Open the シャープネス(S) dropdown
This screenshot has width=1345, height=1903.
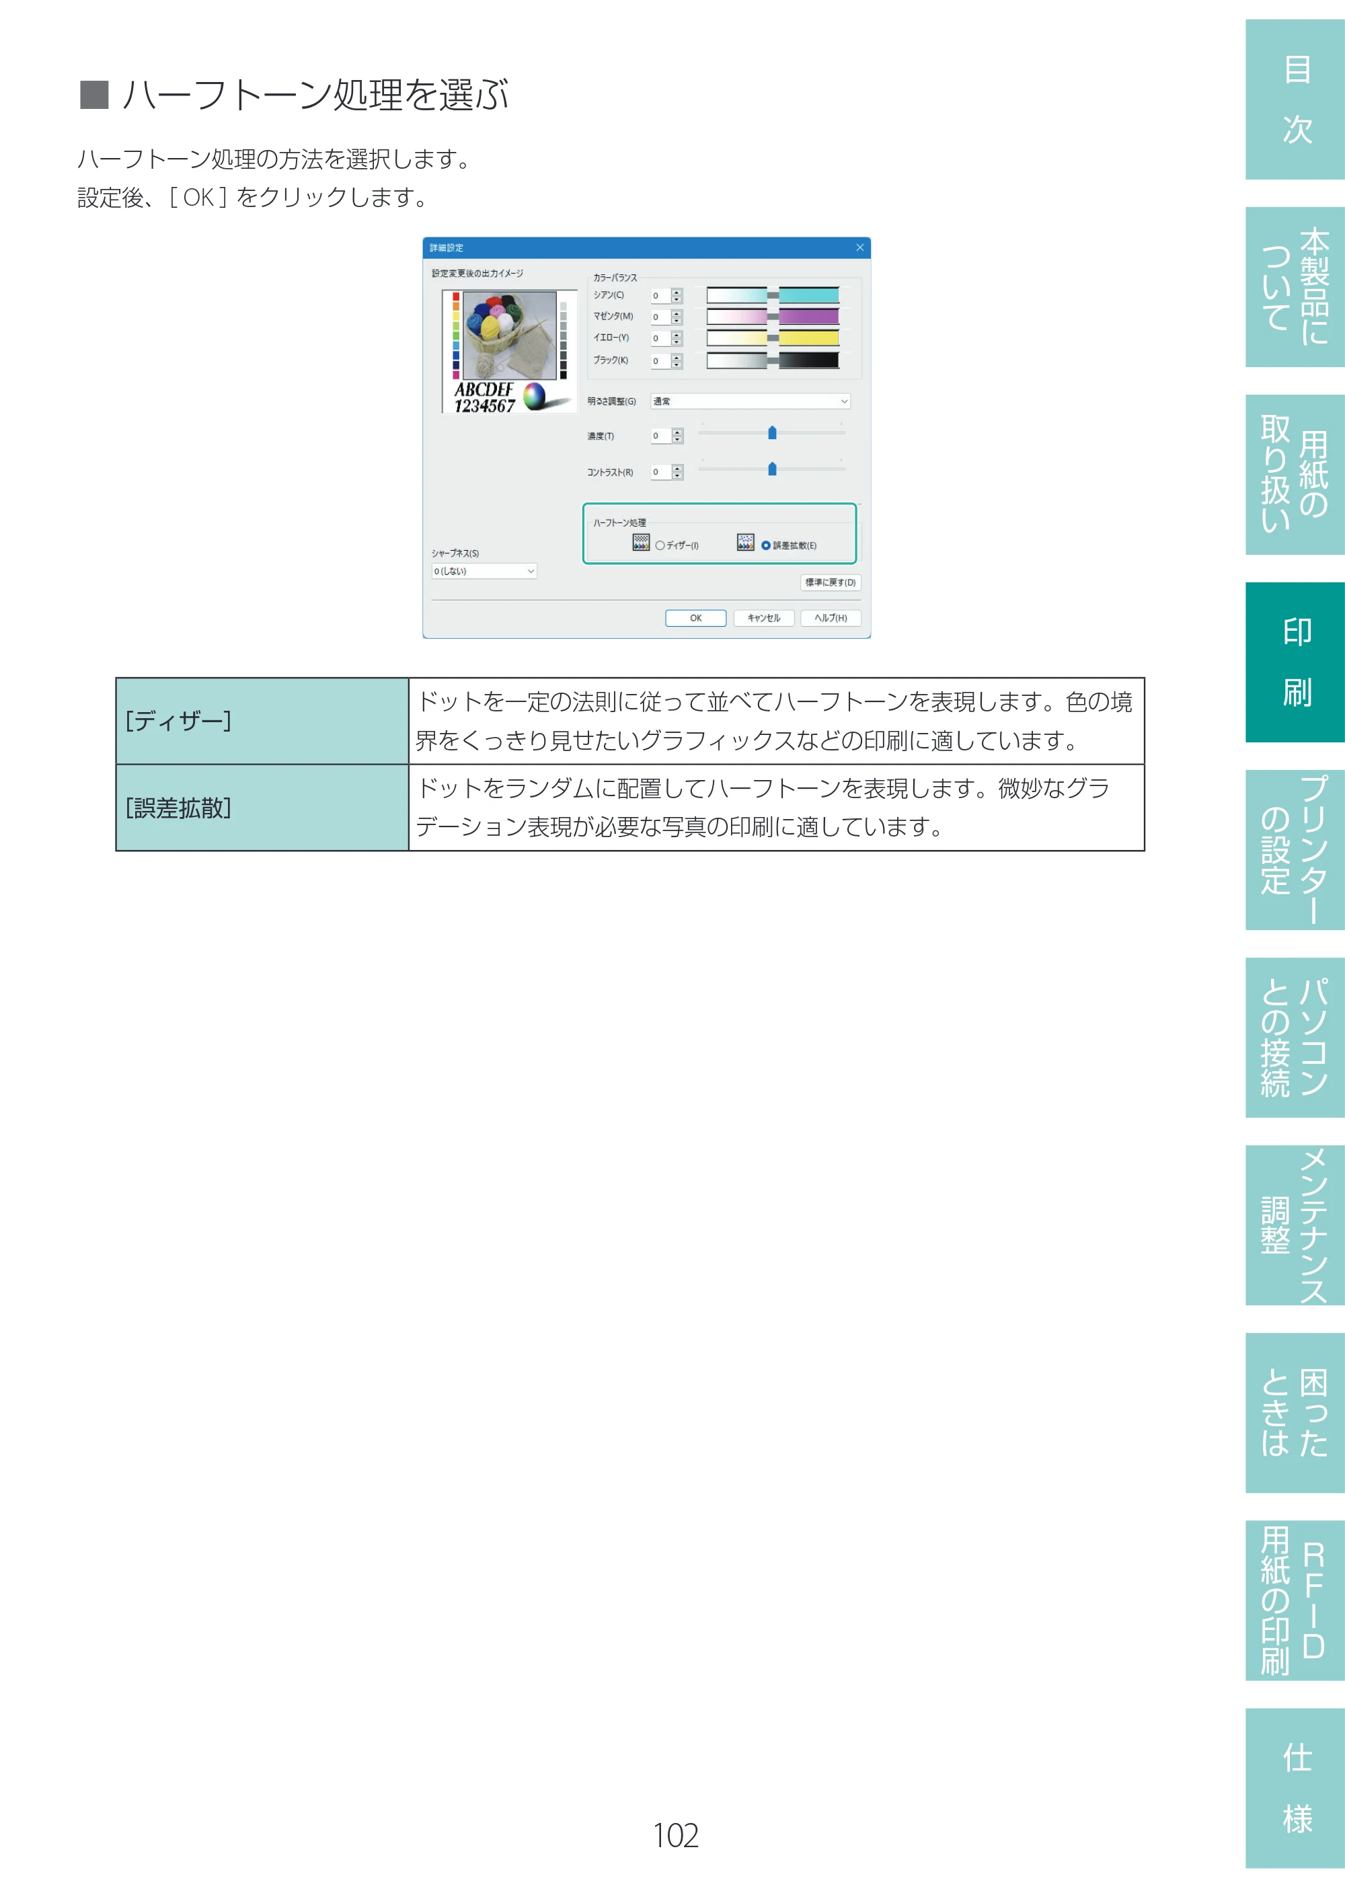pyautogui.click(x=484, y=571)
